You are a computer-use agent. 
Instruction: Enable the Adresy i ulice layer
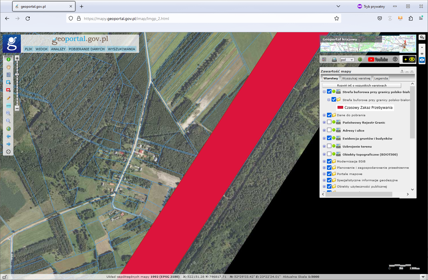pyautogui.click(x=329, y=130)
